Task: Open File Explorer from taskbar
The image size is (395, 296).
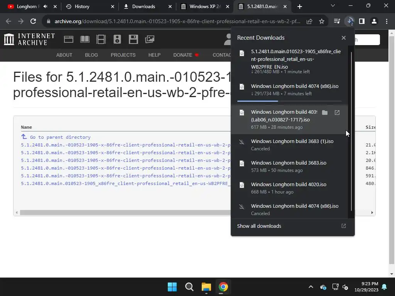Action: [206, 287]
